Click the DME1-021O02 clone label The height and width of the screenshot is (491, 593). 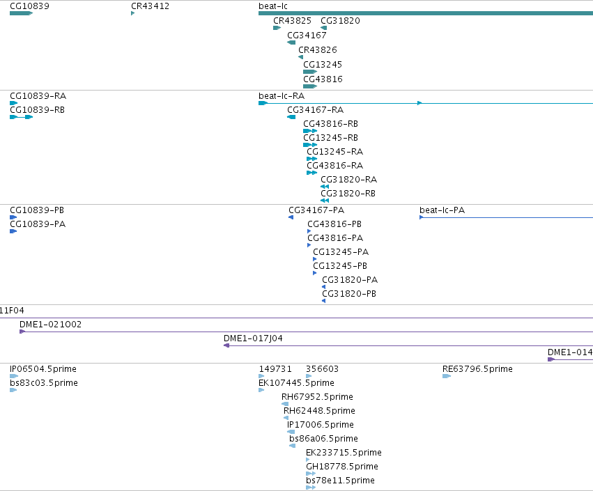coord(51,325)
